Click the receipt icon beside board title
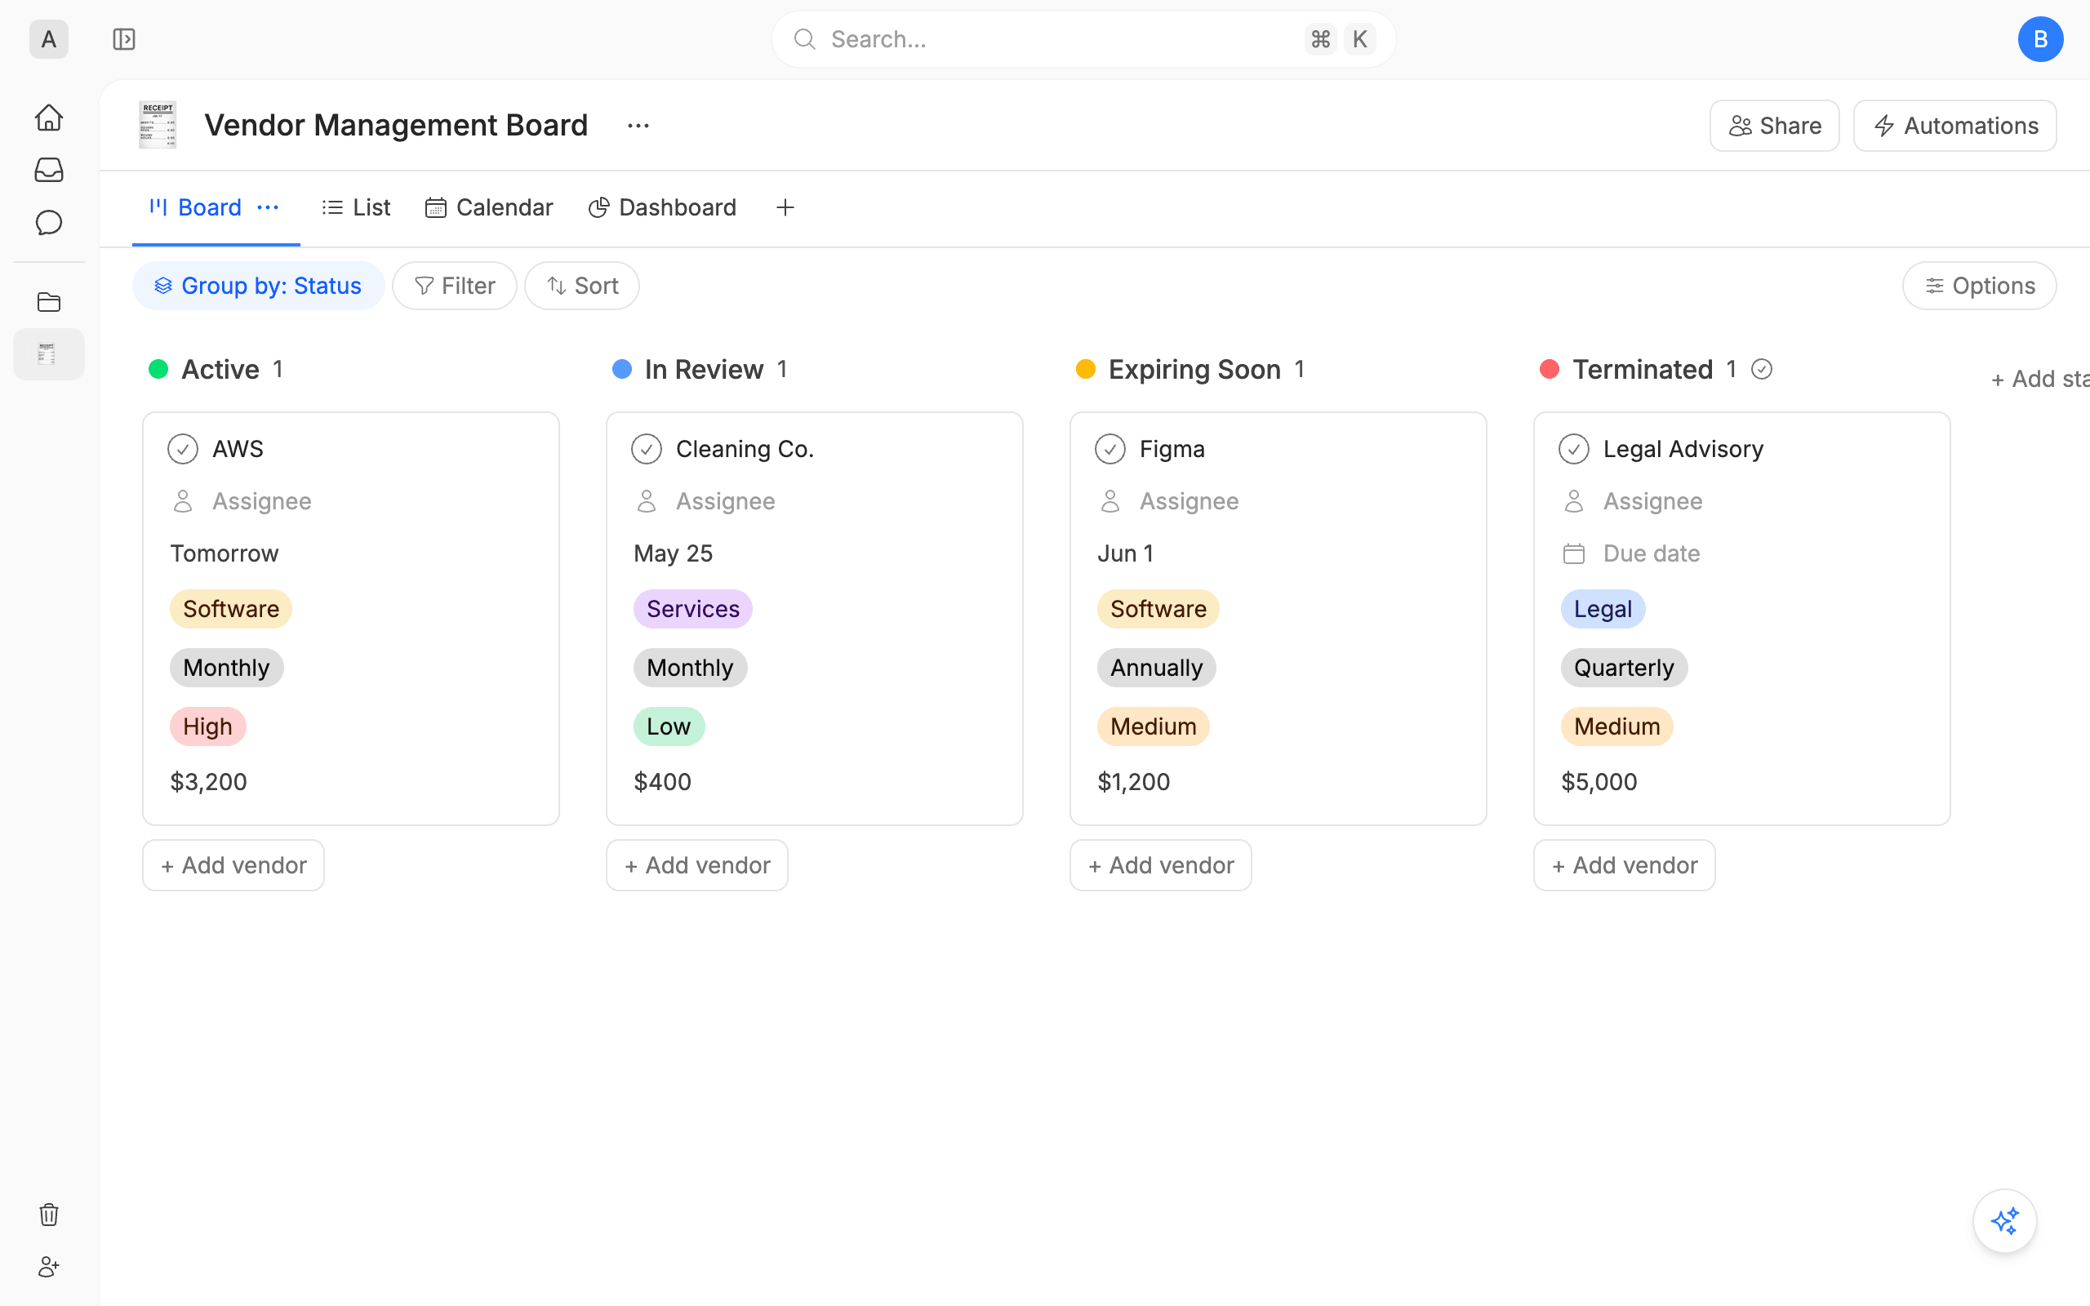 click(158, 125)
